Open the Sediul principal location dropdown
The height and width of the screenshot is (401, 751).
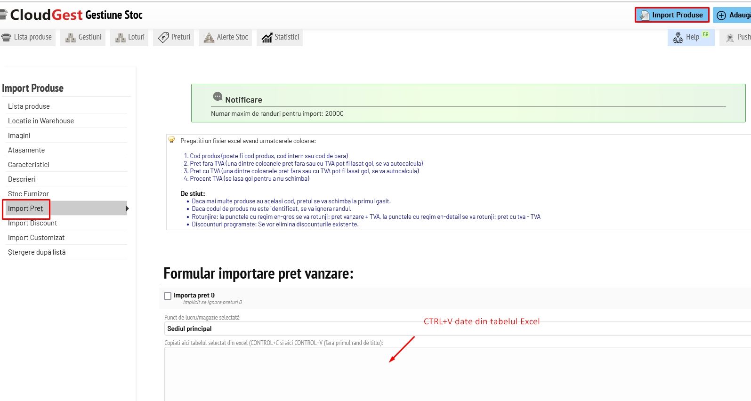click(x=457, y=329)
